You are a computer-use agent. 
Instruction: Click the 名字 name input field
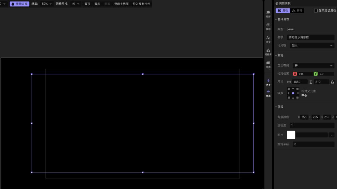(x=310, y=37)
